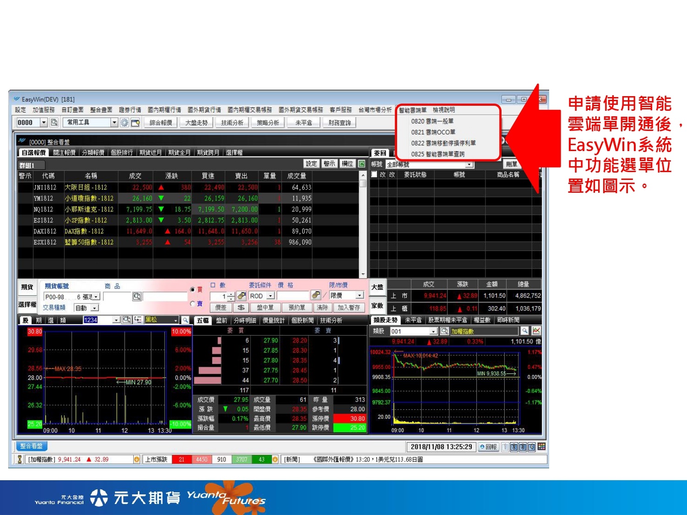The width and height of the screenshot is (687, 515).
Task: Expand the 常用工具 dropdown
Action: coord(114,122)
